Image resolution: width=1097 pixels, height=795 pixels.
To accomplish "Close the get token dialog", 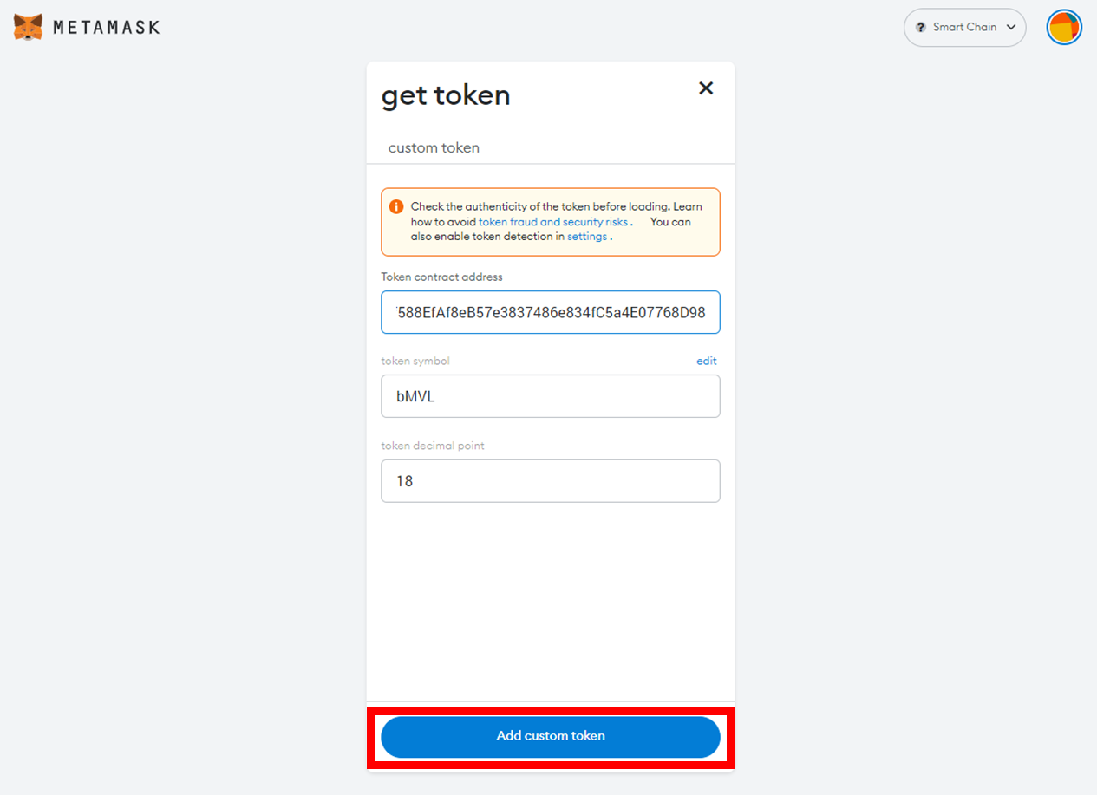I will coord(706,88).
